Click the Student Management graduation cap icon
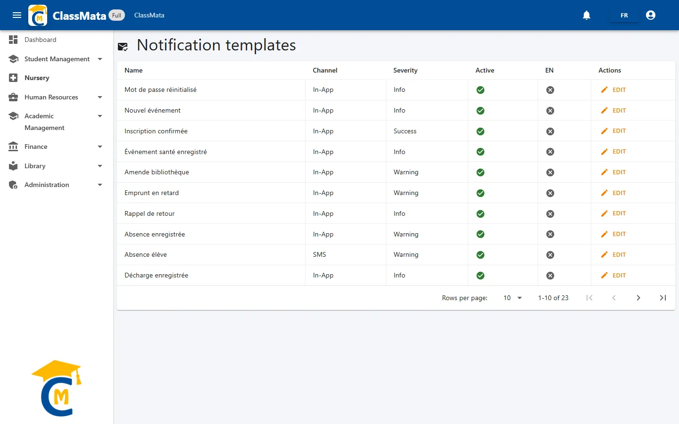 (x=13, y=59)
